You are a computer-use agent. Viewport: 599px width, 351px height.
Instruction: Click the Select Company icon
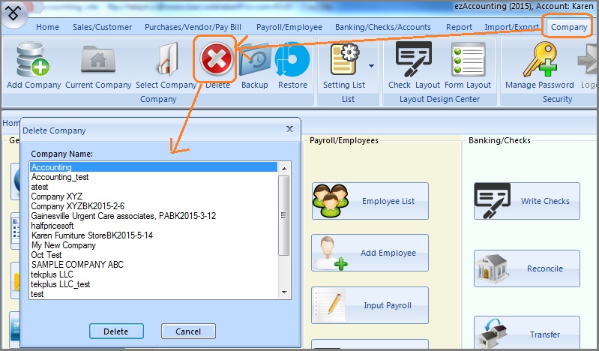[166, 61]
